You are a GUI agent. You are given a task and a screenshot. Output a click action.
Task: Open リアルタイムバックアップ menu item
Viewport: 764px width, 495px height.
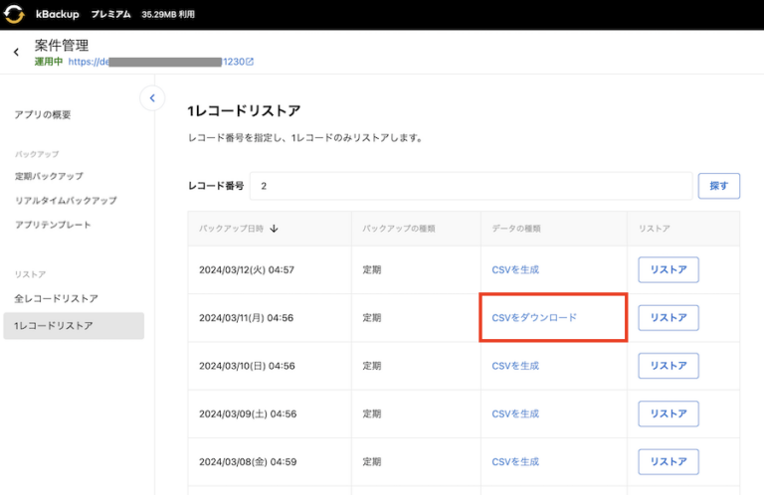coord(66,201)
